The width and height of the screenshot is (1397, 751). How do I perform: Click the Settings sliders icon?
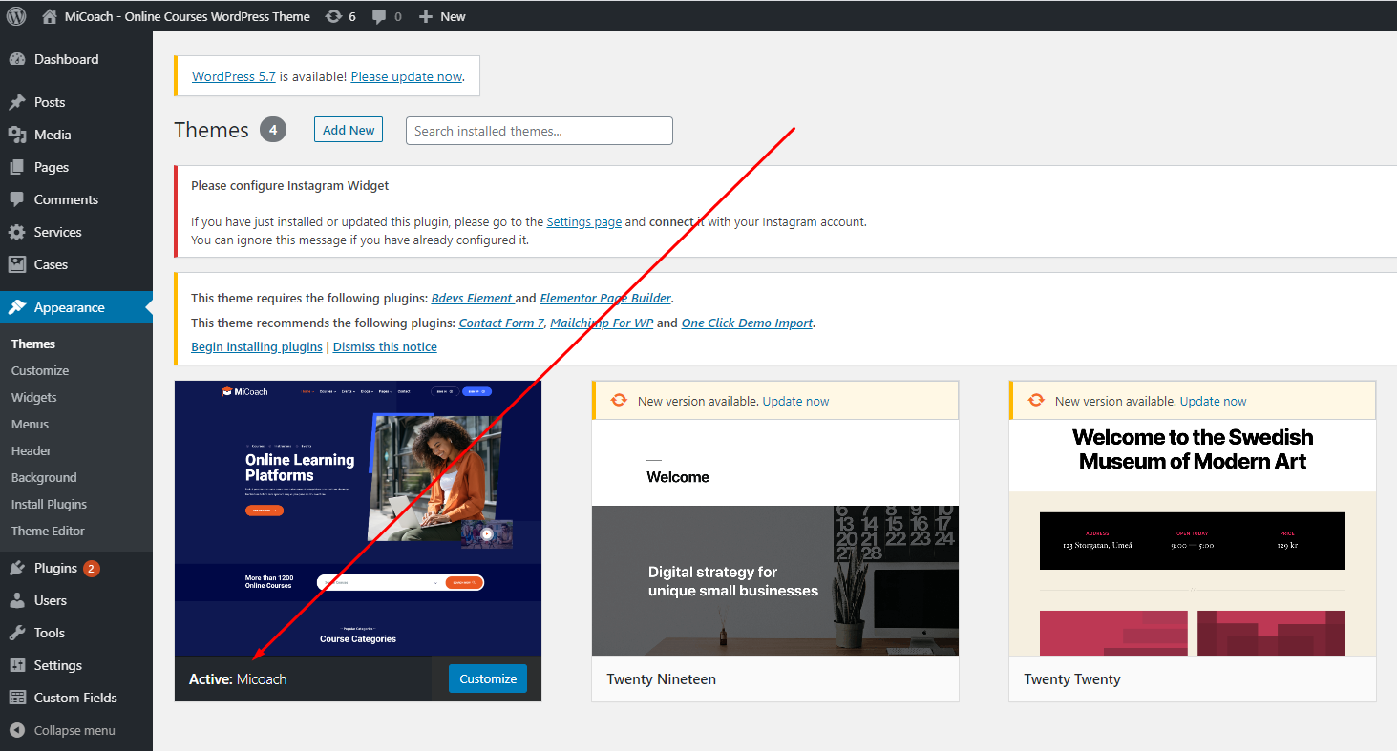[x=17, y=665]
